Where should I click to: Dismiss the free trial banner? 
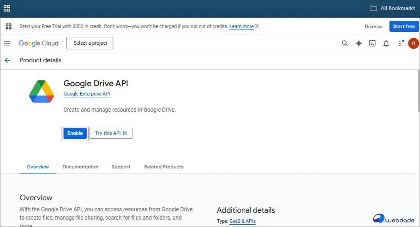point(373,27)
